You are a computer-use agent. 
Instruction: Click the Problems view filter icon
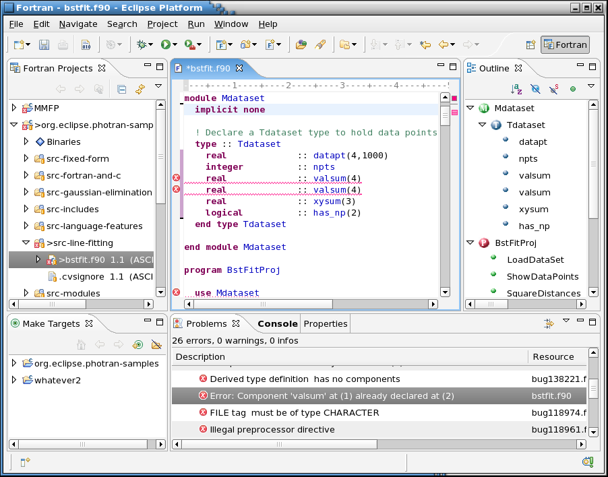pyautogui.click(x=549, y=324)
